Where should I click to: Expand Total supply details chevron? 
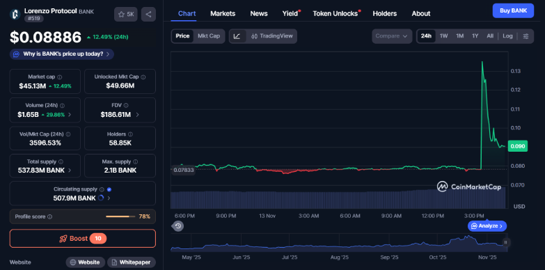pyautogui.click(x=70, y=170)
